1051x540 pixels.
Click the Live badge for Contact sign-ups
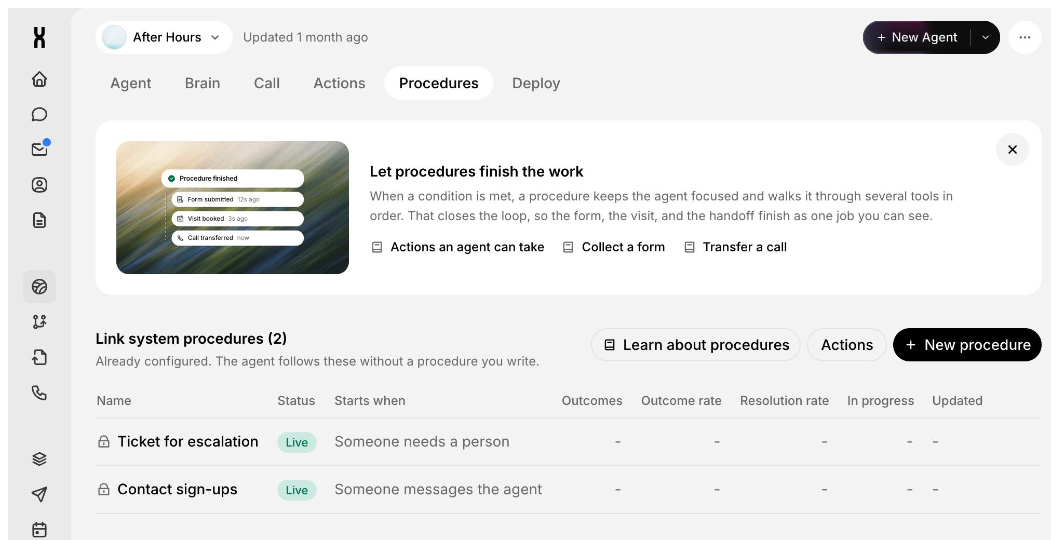297,490
